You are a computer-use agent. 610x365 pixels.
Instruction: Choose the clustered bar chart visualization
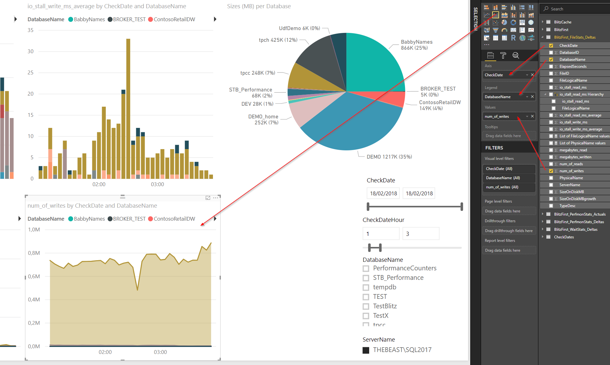504,7
